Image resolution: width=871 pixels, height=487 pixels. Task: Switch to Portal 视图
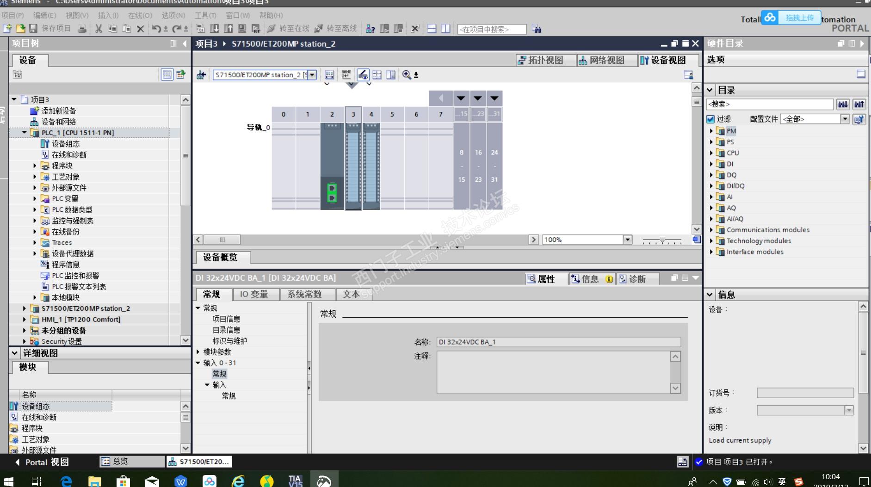tap(42, 462)
